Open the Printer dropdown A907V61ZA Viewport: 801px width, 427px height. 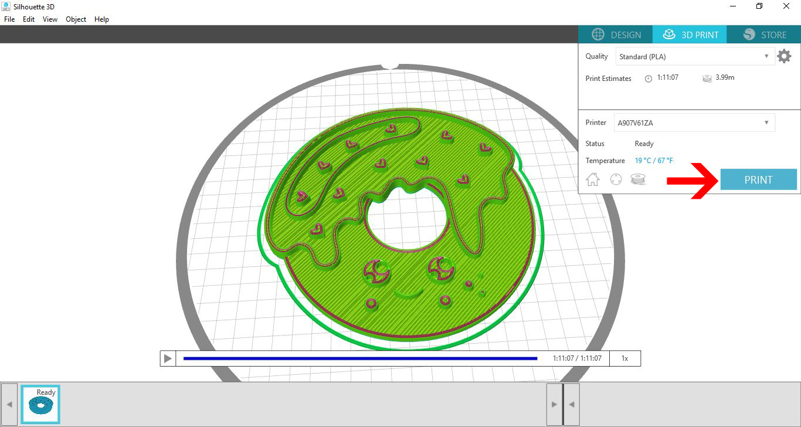click(694, 123)
